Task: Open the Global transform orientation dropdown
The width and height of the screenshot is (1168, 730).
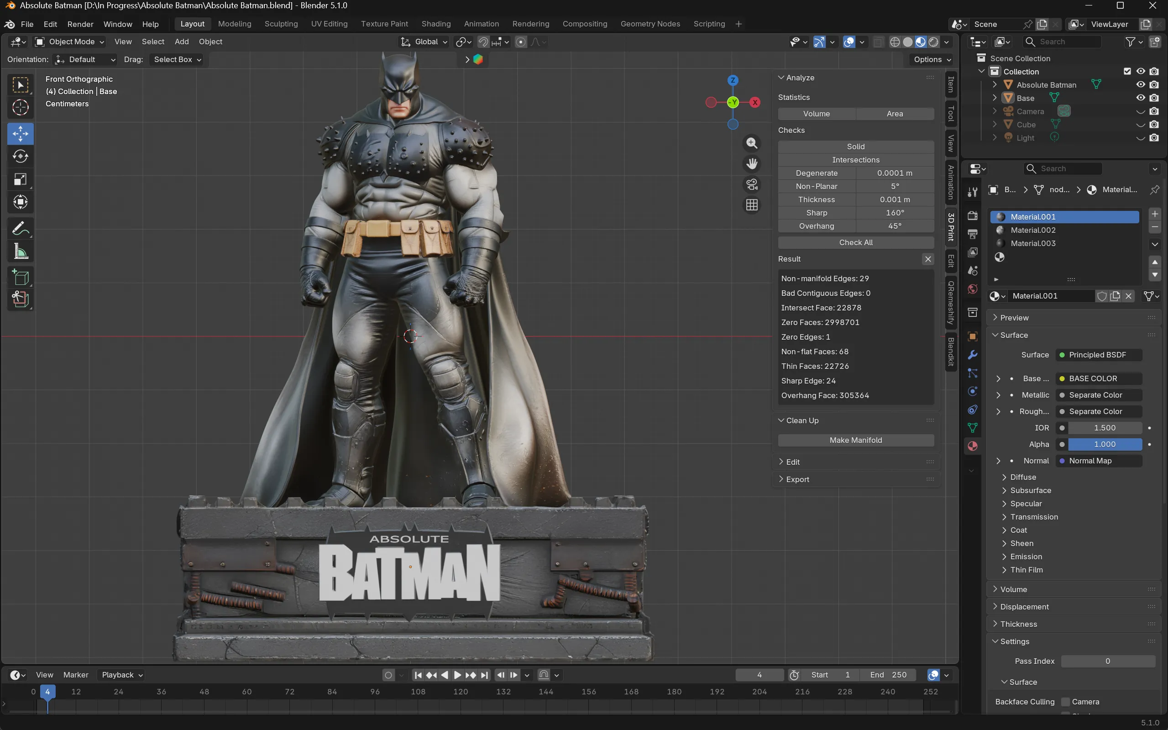Action: coord(424,42)
